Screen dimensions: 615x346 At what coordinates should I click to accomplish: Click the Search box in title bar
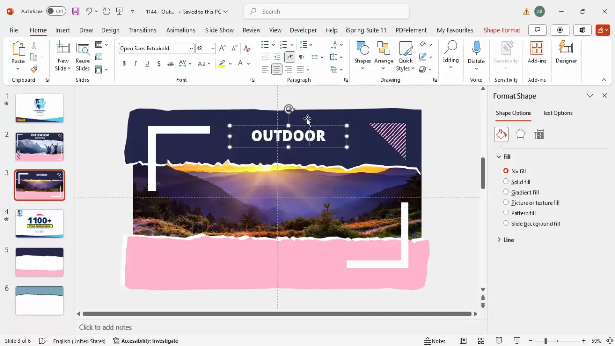326,12
